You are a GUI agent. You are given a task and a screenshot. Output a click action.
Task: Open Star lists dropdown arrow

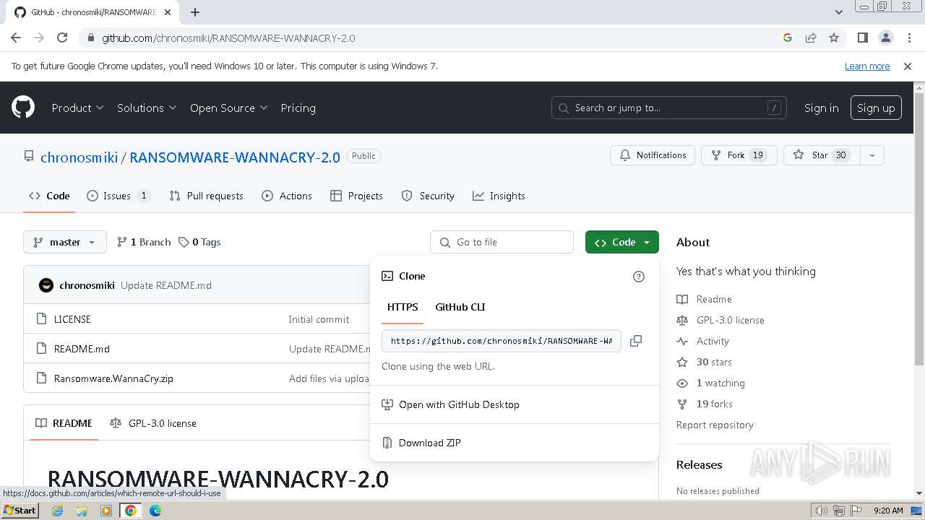(x=872, y=155)
